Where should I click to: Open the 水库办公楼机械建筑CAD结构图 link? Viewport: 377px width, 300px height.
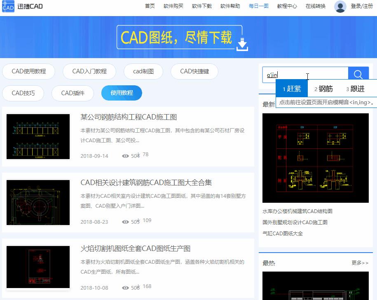click(x=298, y=211)
